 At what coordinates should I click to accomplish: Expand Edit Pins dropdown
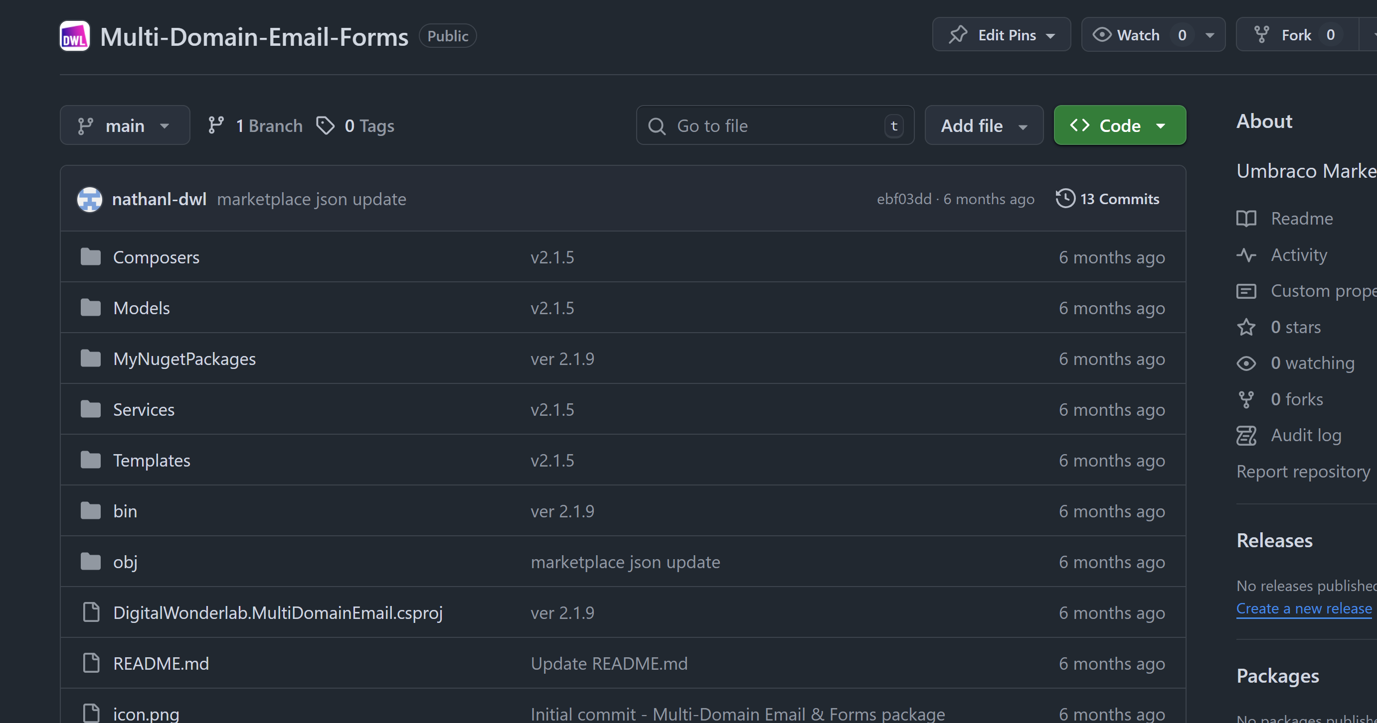point(1001,35)
